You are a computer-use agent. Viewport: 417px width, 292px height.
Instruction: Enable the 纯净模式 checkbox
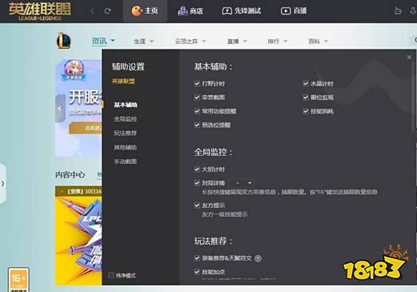coord(111,275)
